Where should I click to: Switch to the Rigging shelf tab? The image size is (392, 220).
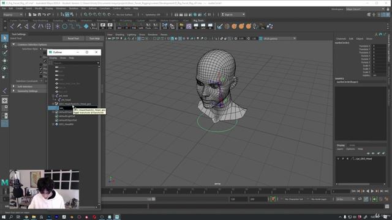point(72,21)
